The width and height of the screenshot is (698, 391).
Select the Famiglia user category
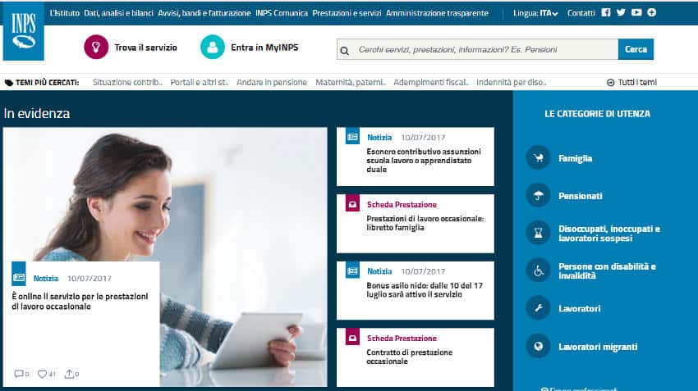click(x=575, y=158)
